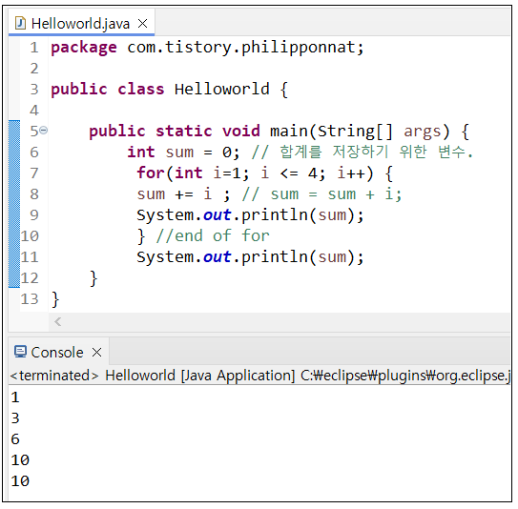This screenshot has height=509, width=518.
Task: Click 'main(String[] args)' in method signature
Action: pos(360,132)
